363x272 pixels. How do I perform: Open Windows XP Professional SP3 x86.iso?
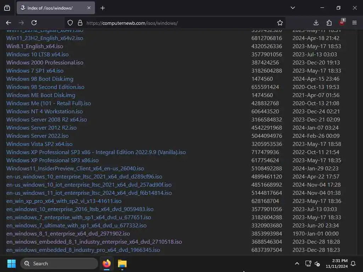52,160
